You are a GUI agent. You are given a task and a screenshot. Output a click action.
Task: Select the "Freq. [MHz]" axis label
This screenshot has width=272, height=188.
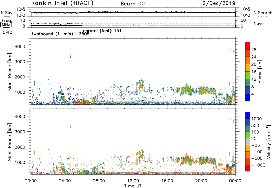[x=6, y=23]
